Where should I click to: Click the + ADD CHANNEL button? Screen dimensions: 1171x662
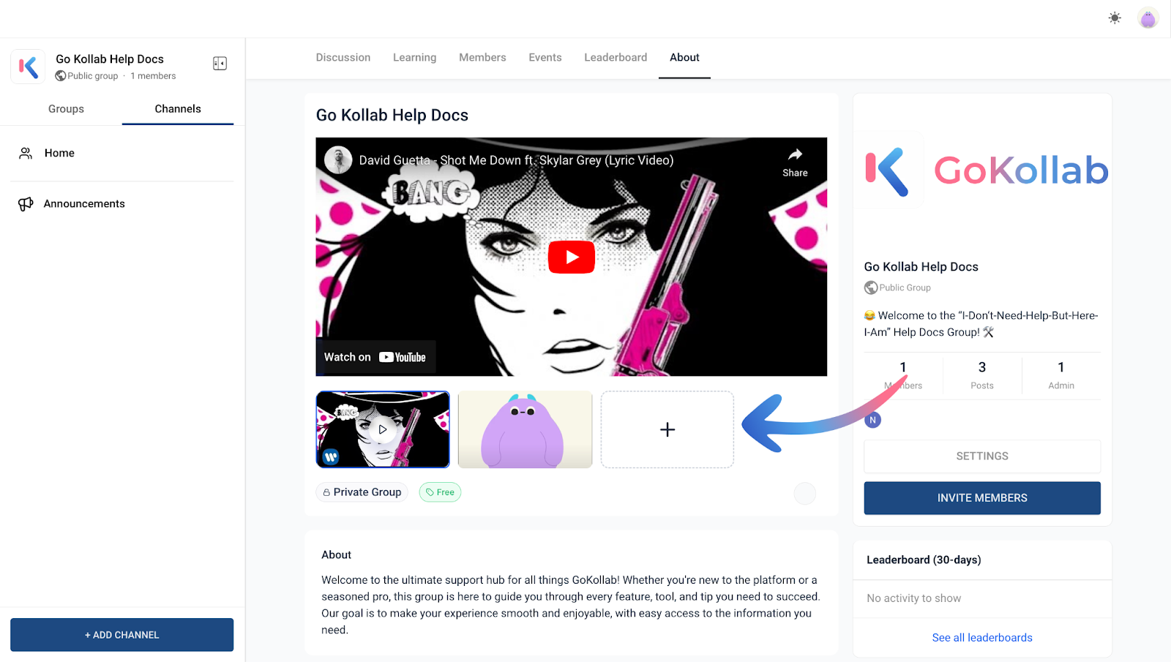click(122, 635)
